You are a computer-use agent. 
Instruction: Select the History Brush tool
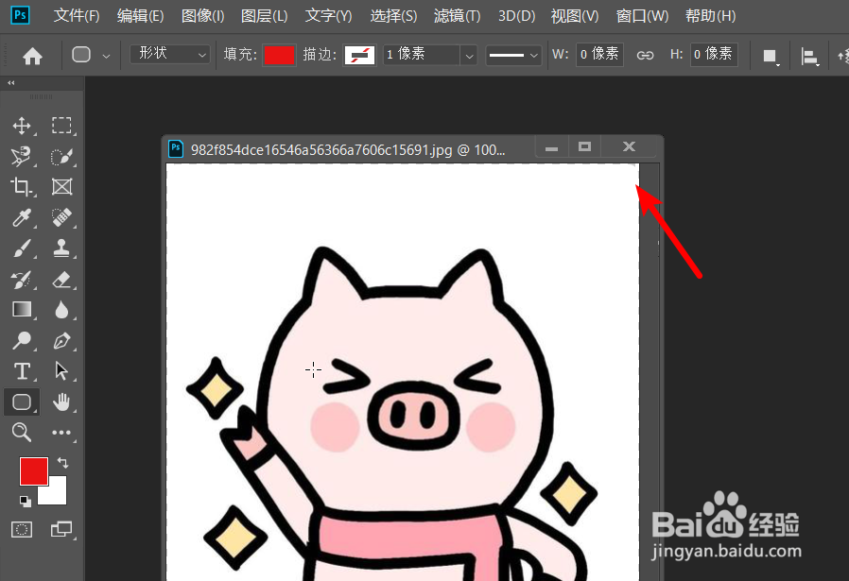pyautogui.click(x=22, y=279)
